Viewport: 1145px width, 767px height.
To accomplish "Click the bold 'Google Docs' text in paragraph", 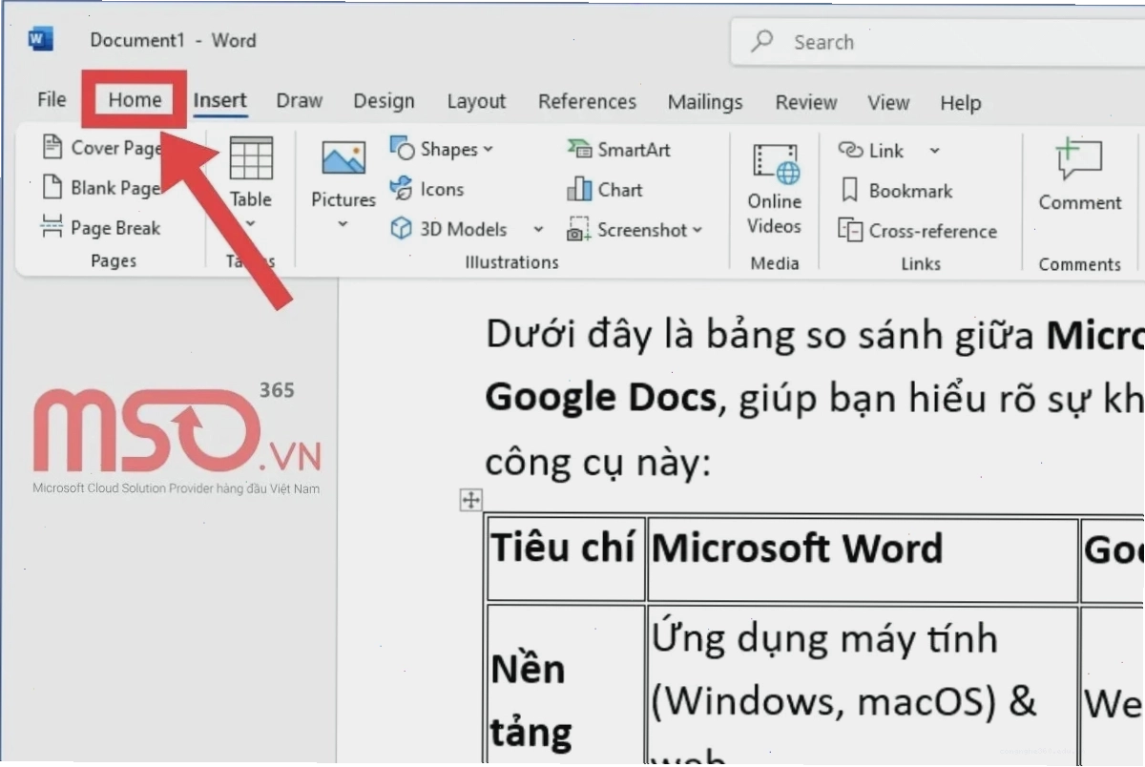I will tap(600, 397).
